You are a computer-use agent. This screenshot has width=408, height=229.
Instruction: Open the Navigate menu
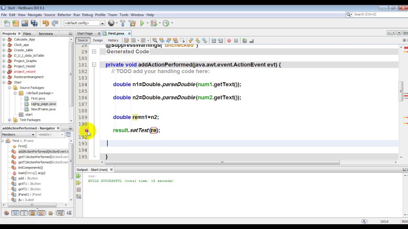pos(35,15)
